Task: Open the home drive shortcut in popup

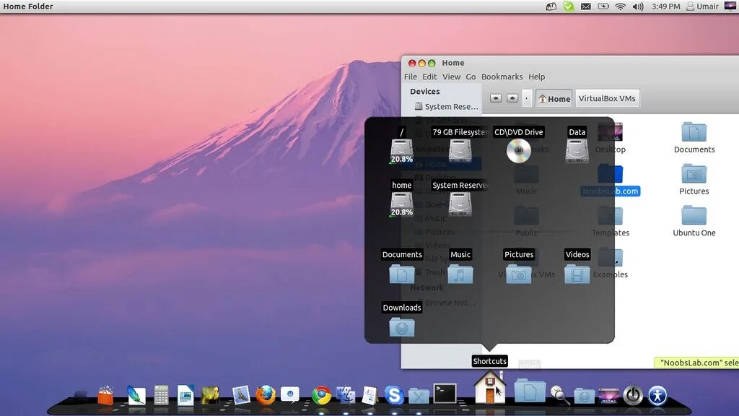Action: coord(401,204)
